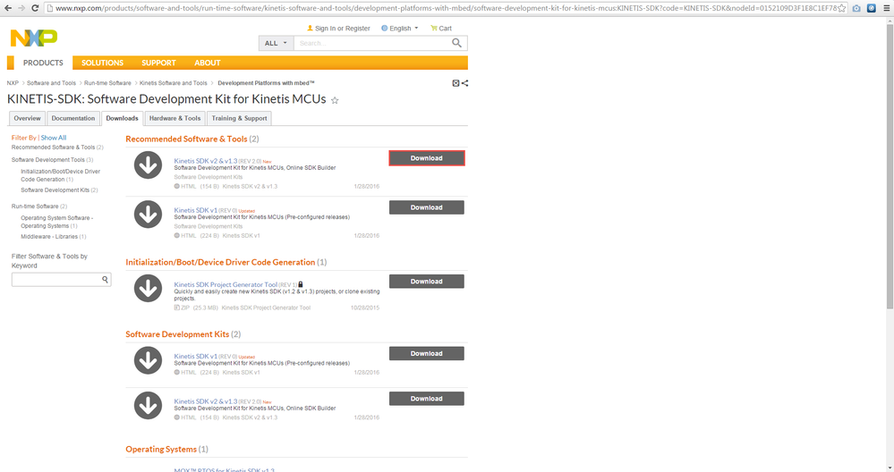The image size is (894, 472).
Task: Filter by Initialization/Boot/Device Driver Code Generation
Action: pyautogui.click(x=61, y=175)
